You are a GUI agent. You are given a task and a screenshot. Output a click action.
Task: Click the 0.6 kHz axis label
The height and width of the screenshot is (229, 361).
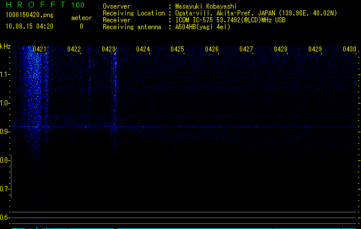[x=4, y=218]
